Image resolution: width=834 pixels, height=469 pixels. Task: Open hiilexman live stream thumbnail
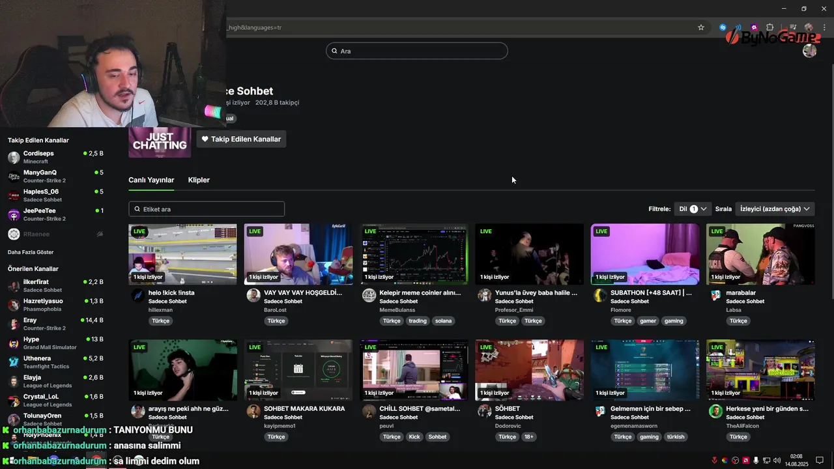pyautogui.click(x=182, y=254)
